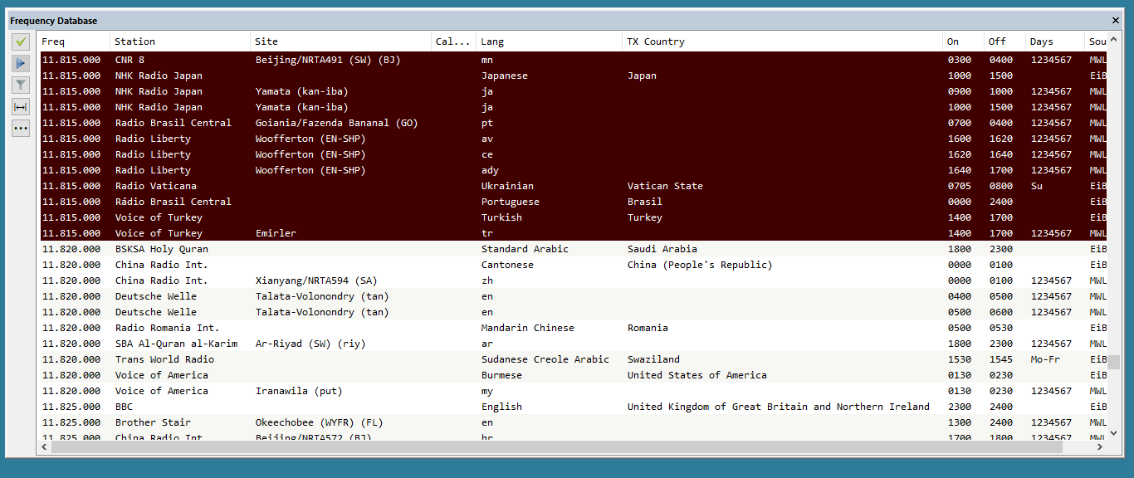Image resolution: width=1134 pixels, height=478 pixels.
Task: Click the vertical scrollbar up arrow
Action: (x=1115, y=38)
